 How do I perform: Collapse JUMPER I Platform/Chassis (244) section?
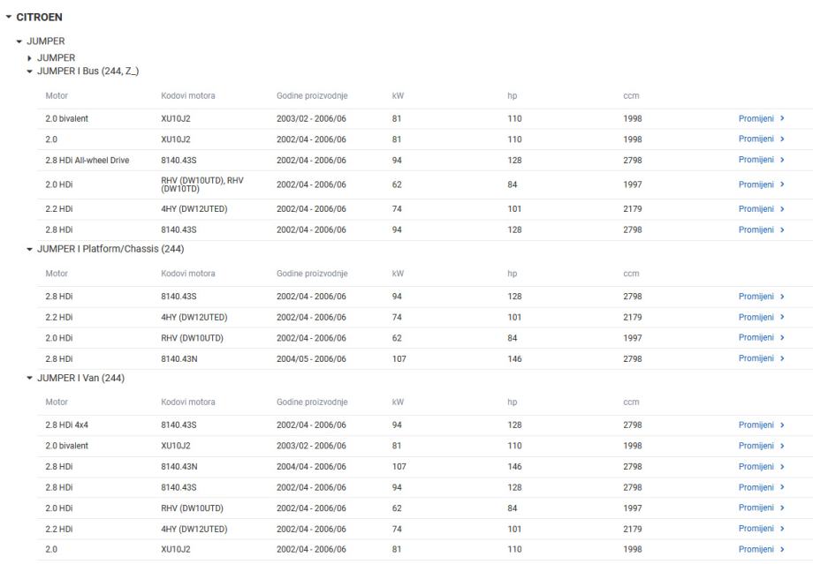tap(30, 248)
